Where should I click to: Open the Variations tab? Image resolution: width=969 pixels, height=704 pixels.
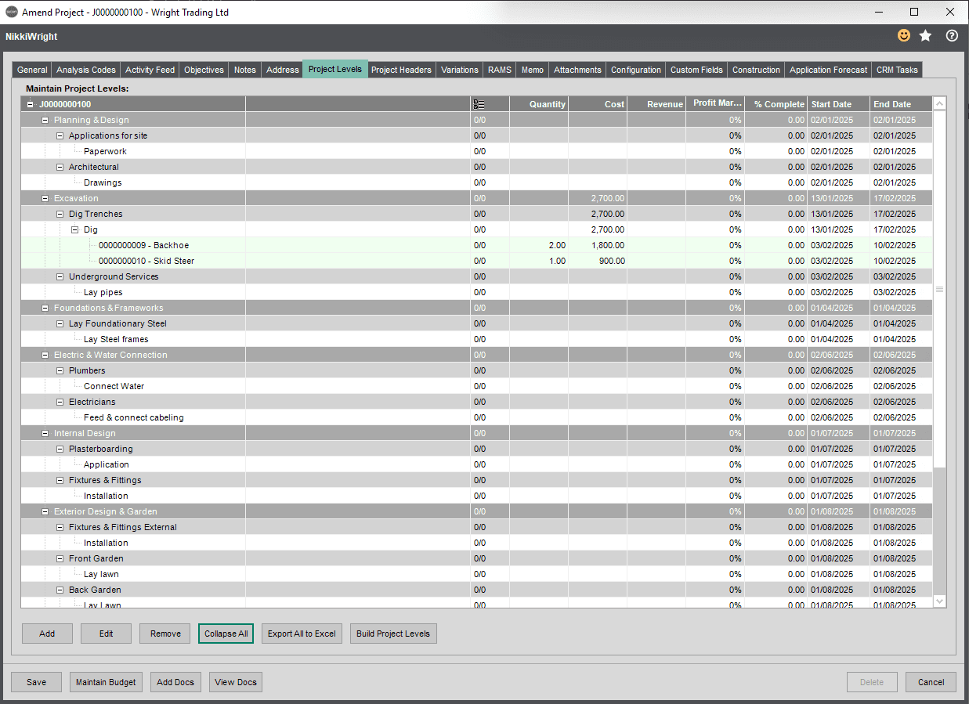pyautogui.click(x=459, y=70)
